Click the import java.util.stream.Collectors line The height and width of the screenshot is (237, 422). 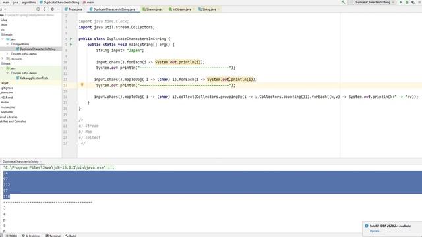point(117,27)
